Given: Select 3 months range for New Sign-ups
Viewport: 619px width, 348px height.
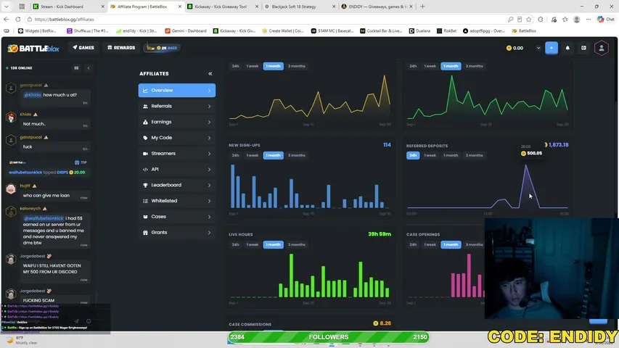Looking at the screenshot, I should point(297,155).
